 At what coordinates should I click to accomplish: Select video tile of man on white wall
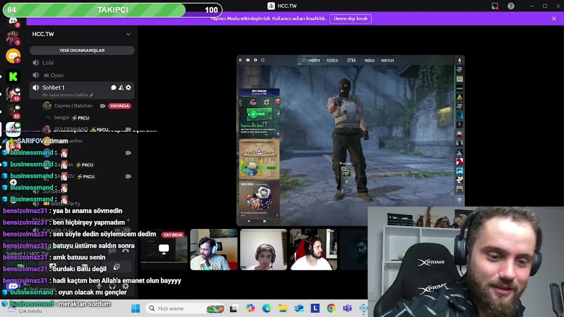(263, 249)
